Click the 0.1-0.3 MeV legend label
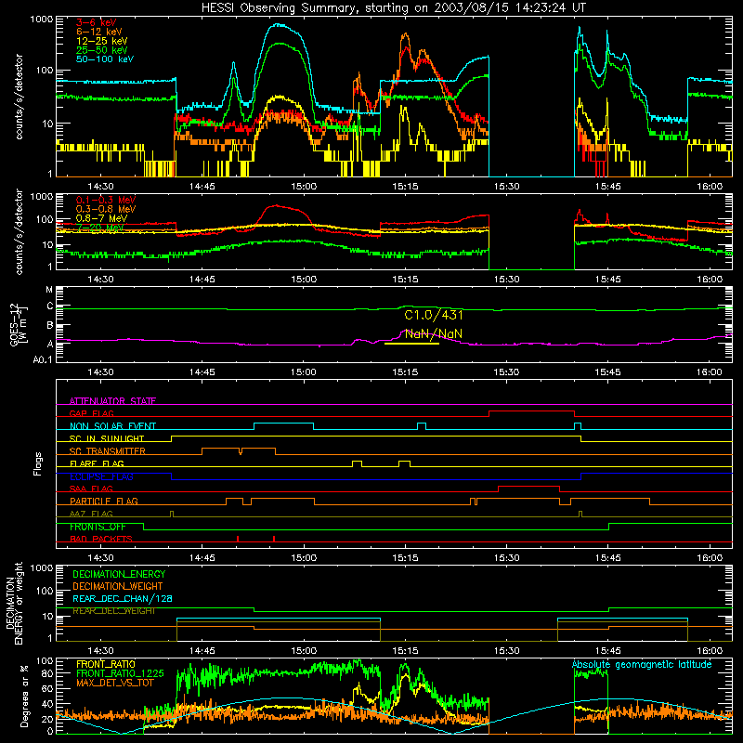743x743 pixels. click(106, 200)
